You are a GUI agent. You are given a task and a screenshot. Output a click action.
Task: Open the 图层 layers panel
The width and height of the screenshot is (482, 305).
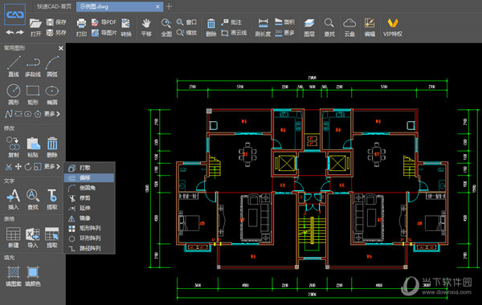[x=309, y=27]
